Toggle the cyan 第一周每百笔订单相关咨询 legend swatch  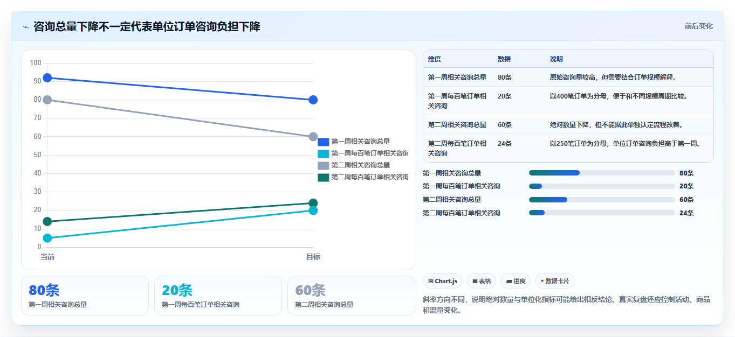point(323,153)
